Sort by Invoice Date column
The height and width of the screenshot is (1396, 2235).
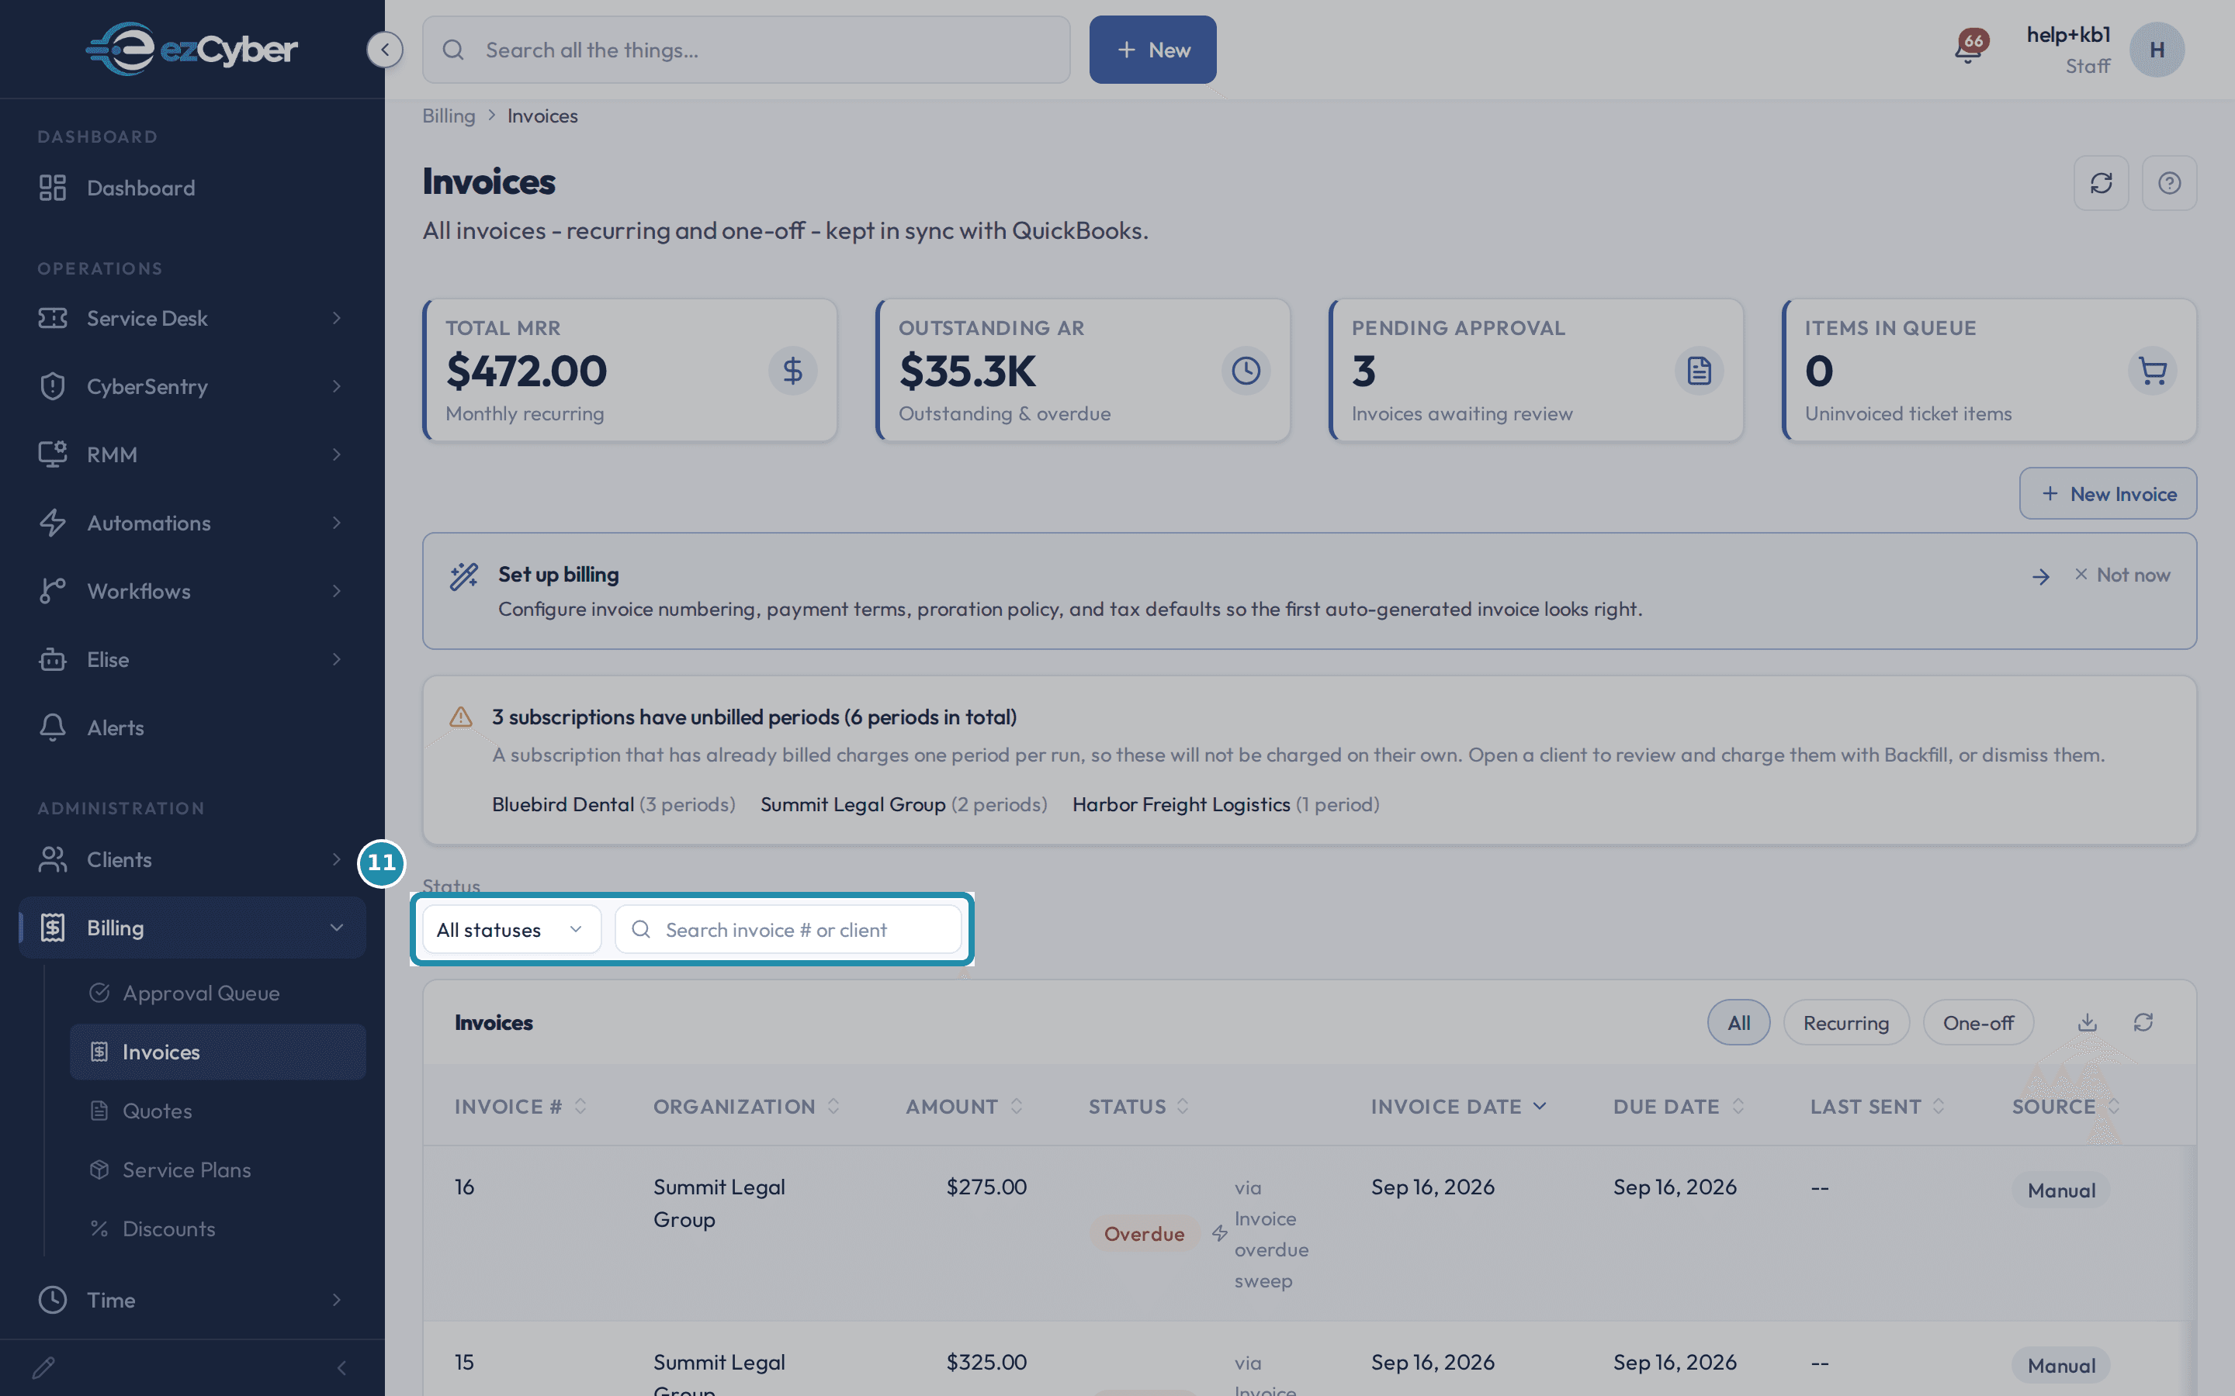point(1458,1106)
